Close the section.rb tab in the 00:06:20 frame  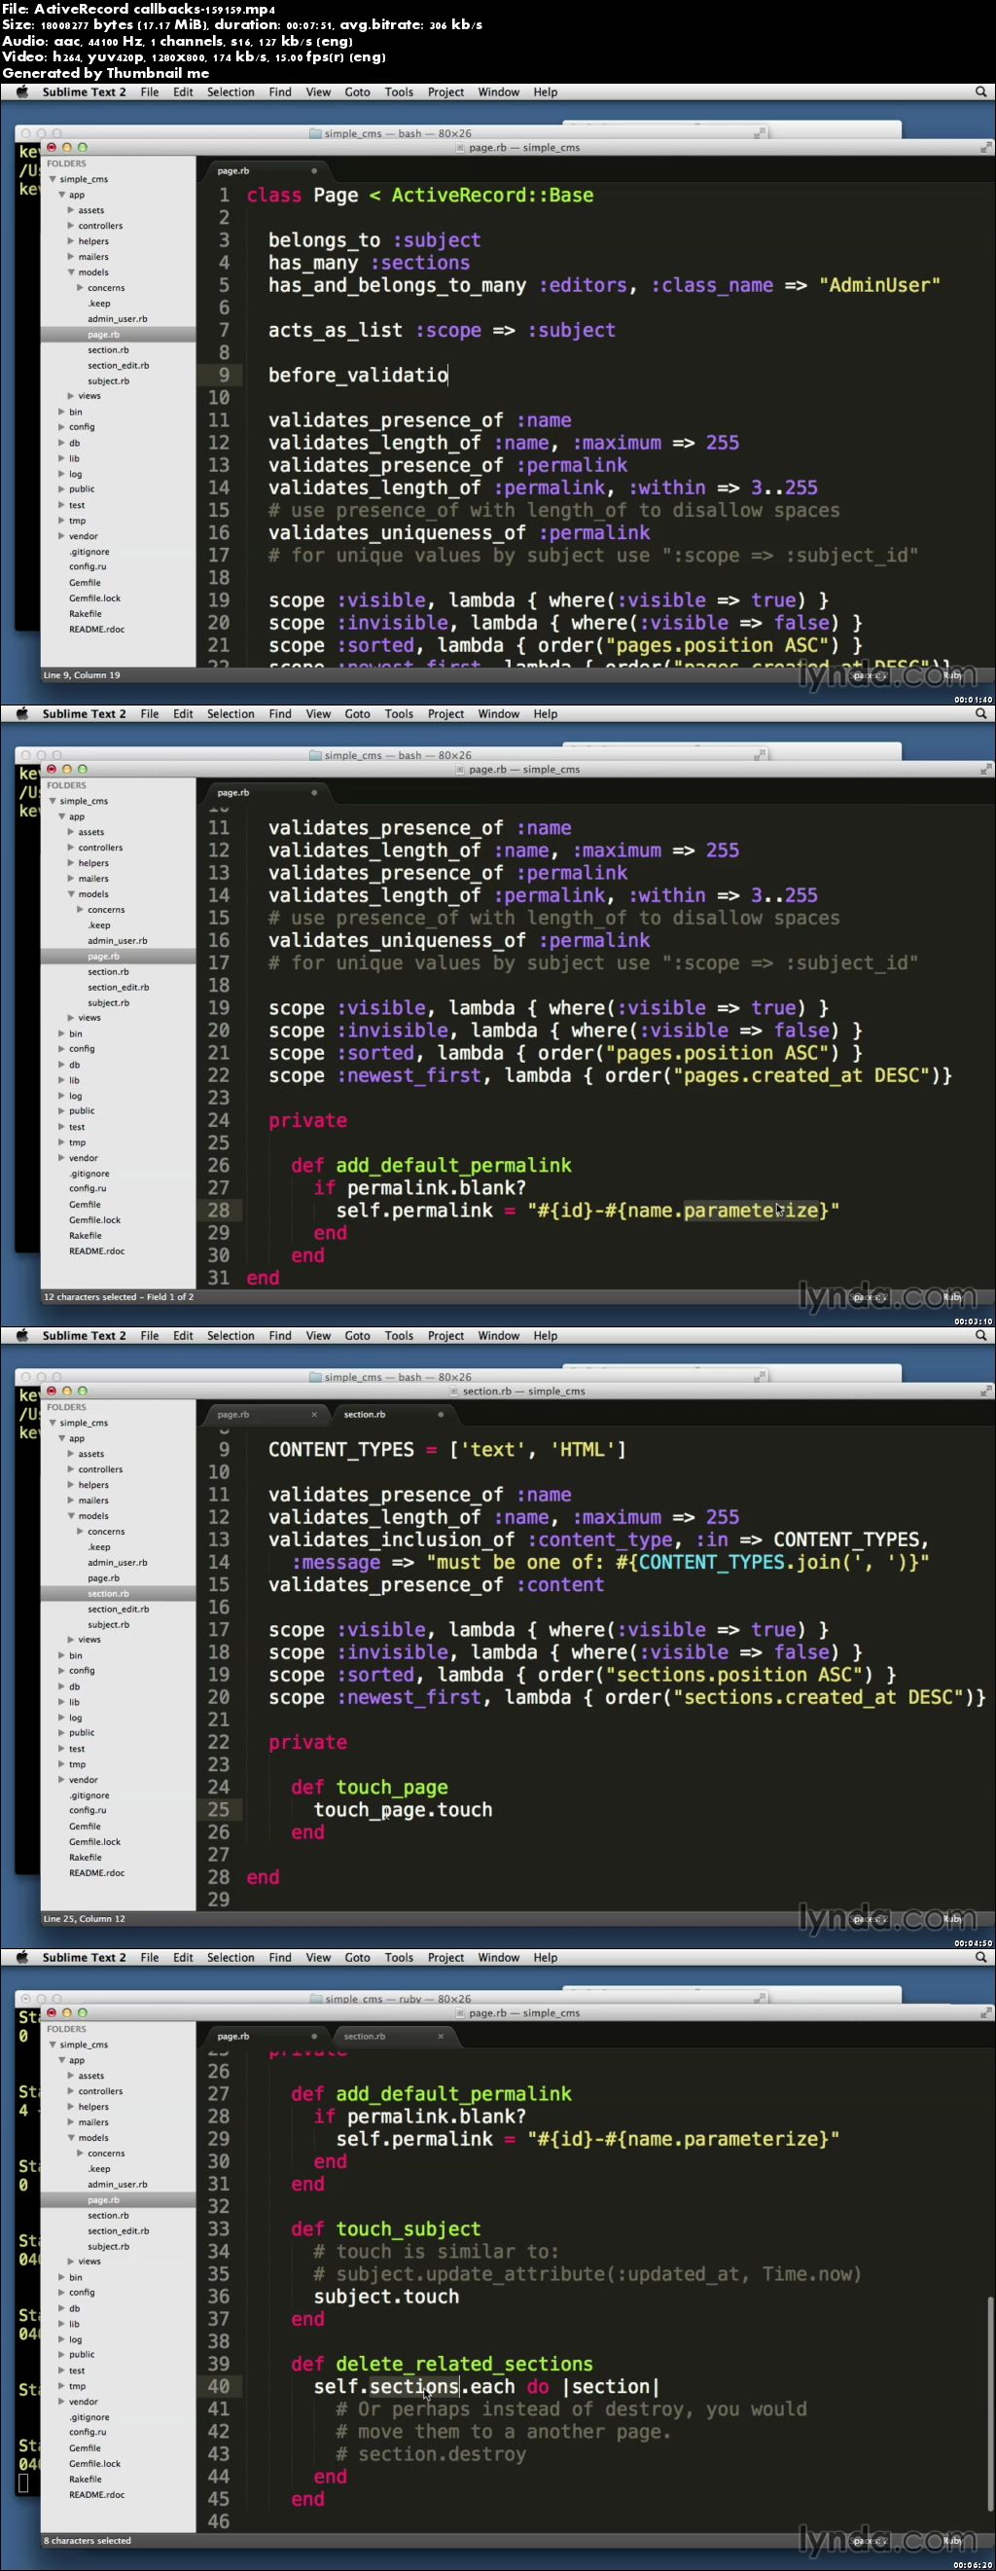(x=440, y=2036)
